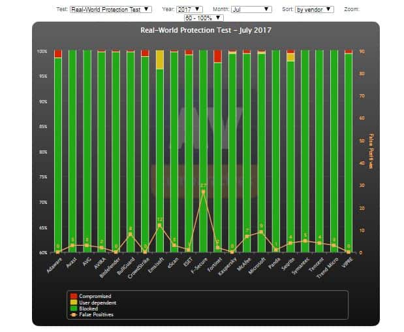
Task: Click the yellow user-dependent segment of Emsisoft bar
Action: click(x=160, y=59)
